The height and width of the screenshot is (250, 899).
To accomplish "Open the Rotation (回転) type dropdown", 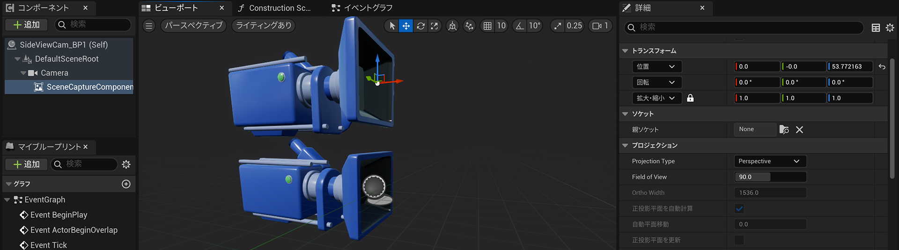I will point(656,83).
